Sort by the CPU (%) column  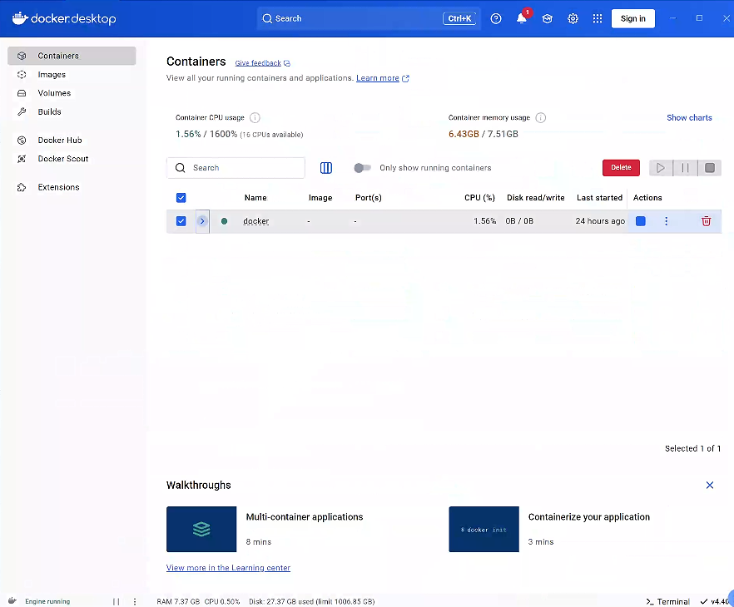click(479, 198)
